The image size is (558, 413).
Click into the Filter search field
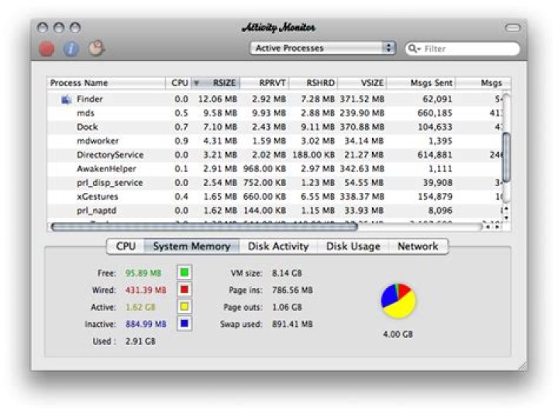[463, 48]
